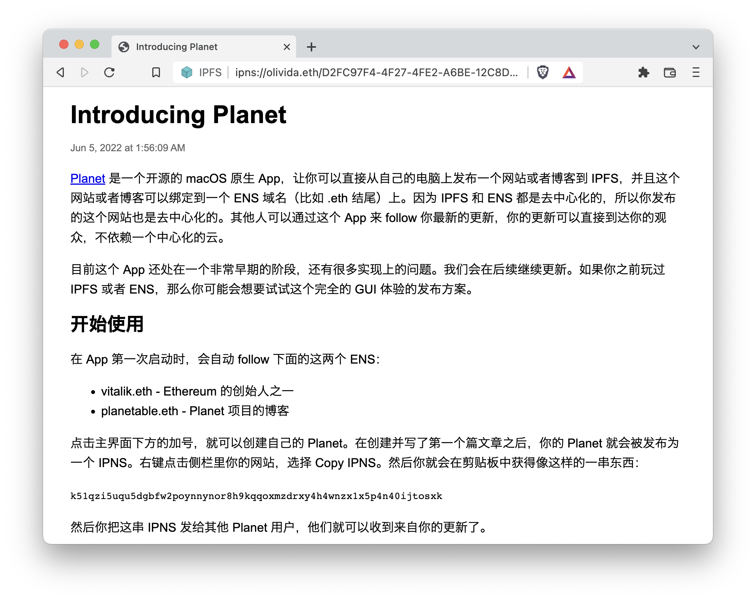Close the Introducing Planet tab
756x601 pixels.
click(286, 47)
